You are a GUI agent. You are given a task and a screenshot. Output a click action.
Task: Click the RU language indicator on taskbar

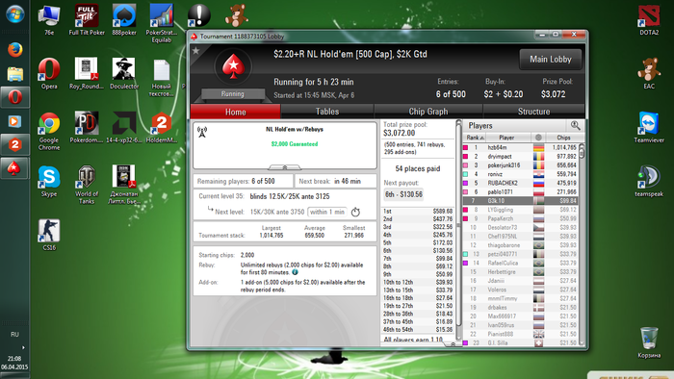tap(14, 335)
